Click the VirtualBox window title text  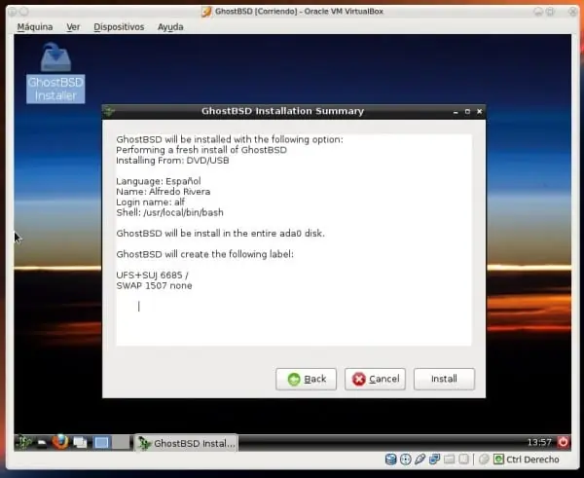tap(299, 11)
